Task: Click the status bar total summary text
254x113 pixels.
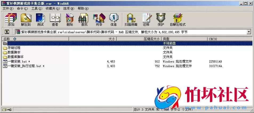Action: pos(163,110)
